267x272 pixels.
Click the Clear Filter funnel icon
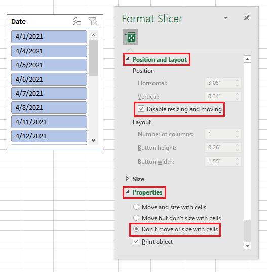click(92, 21)
